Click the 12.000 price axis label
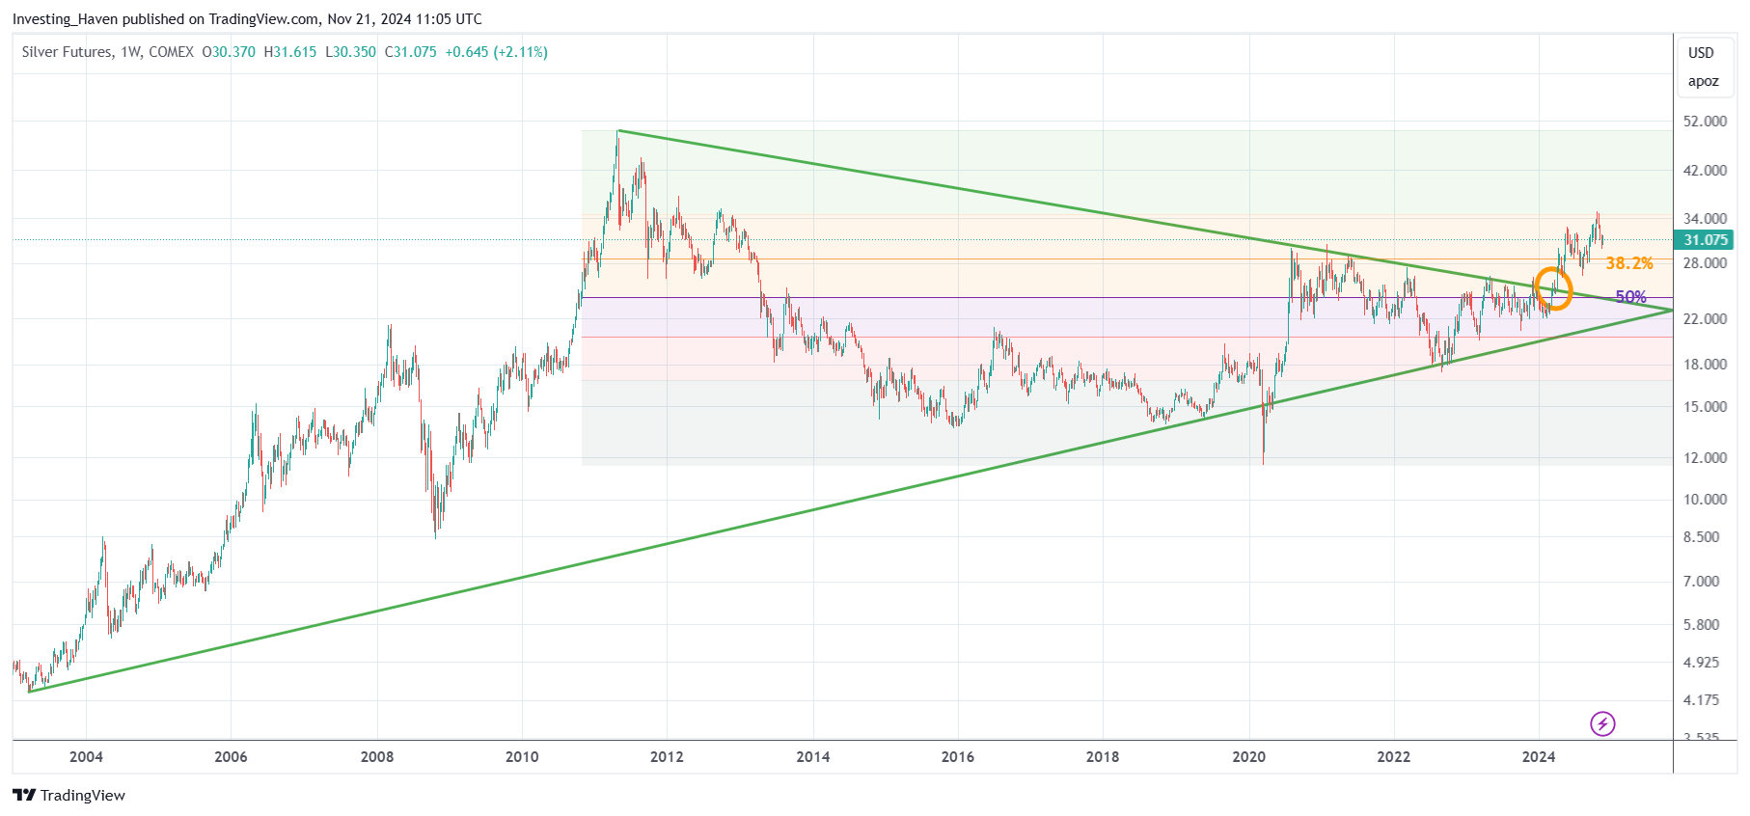Viewport: 1750px width, 816px height. click(1705, 458)
